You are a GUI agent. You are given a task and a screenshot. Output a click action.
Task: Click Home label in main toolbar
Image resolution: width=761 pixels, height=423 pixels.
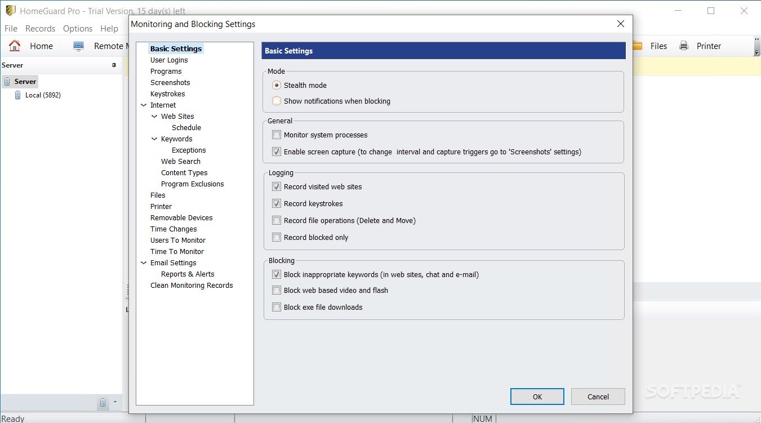(41, 46)
